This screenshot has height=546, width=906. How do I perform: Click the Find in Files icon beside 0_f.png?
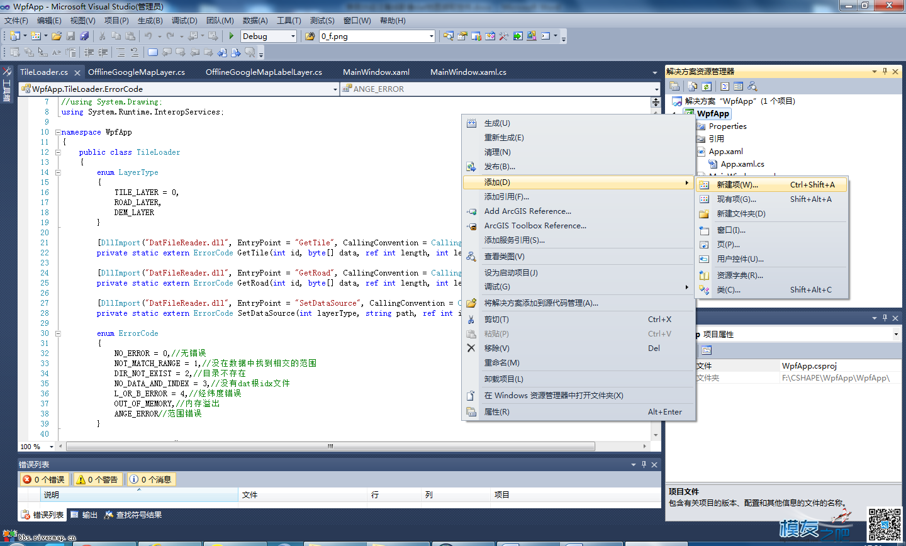coord(310,36)
